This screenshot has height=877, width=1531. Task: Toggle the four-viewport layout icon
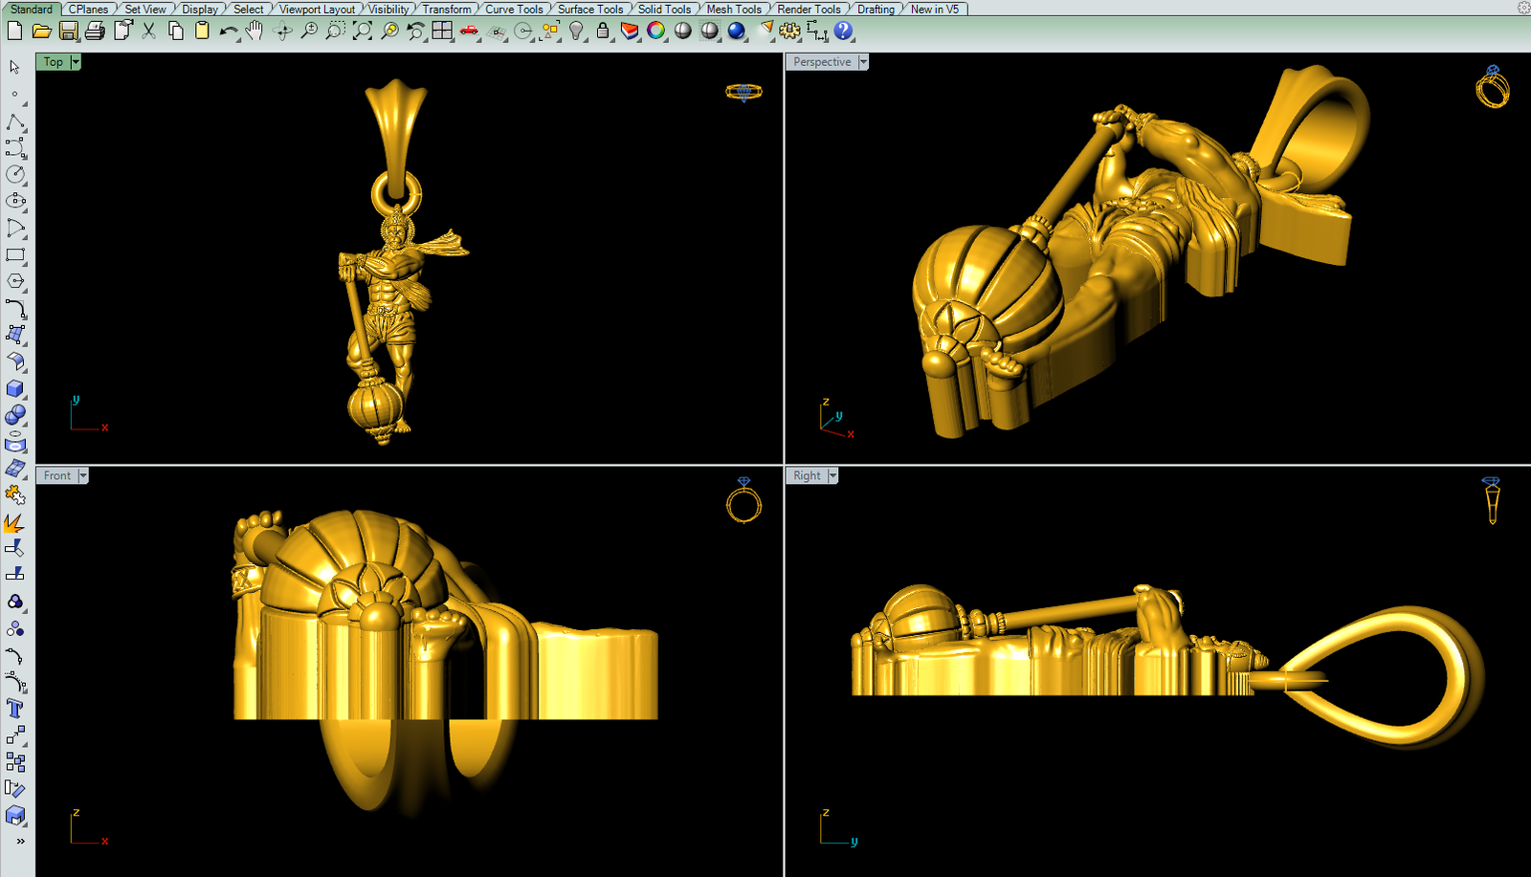pos(442,31)
